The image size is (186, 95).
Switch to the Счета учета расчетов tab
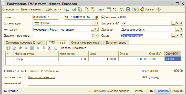(85, 43)
